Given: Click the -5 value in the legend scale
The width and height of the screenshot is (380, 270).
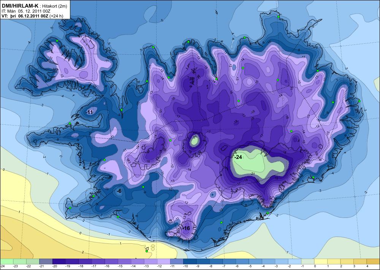Looking at the screenshot, I should pos(249,266).
